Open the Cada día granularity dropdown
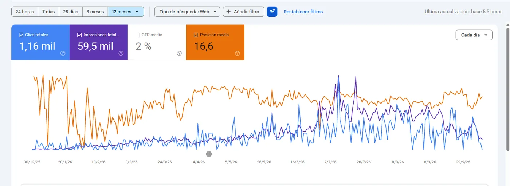 [474, 35]
